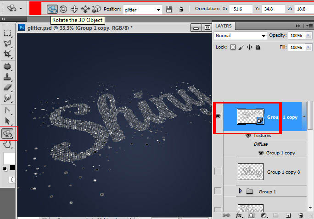The image size is (314, 219).
Task: Select the 3D Rotate tool in toolbox
Action: (7, 133)
